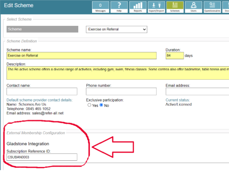Select Yes for Exclusive participation
The image size is (229, 171).
[x=89, y=105]
